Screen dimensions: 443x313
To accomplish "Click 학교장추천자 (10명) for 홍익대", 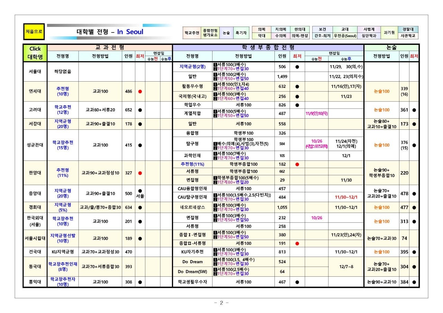I will pyautogui.click(x=63, y=282).
